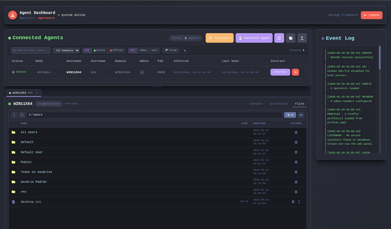Delete the Usuário Padrão folder
The image size is (391, 229).
[x=296, y=182]
